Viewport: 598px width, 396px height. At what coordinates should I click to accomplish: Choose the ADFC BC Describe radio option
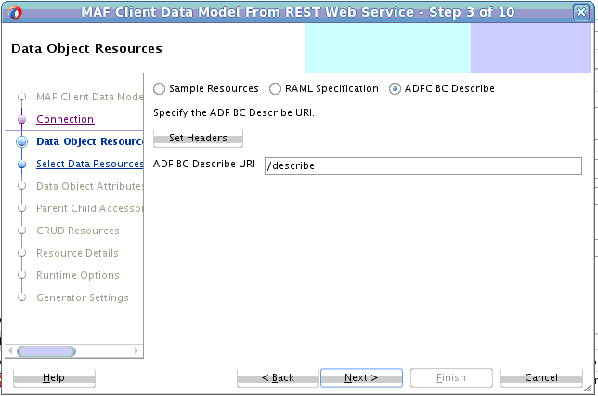tap(442, 88)
